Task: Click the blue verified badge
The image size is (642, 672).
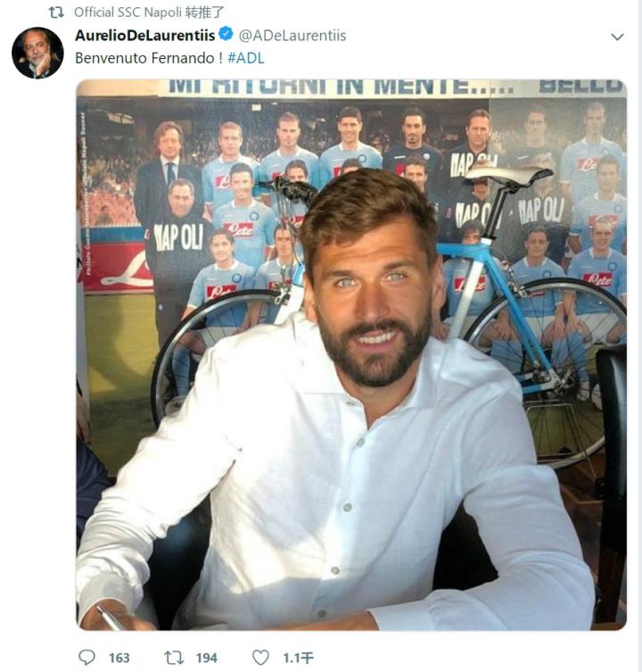Action: click(226, 34)
